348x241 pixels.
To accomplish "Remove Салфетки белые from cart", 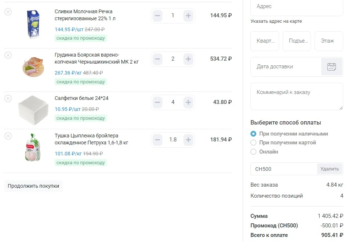I will [x=8, y=98].
